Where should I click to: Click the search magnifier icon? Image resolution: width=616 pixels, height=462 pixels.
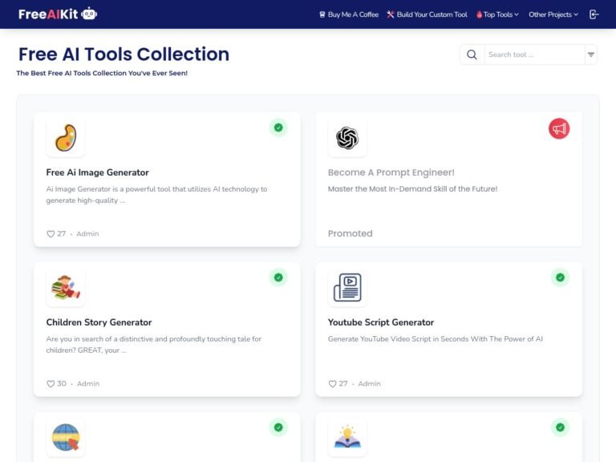click(472, 55)
